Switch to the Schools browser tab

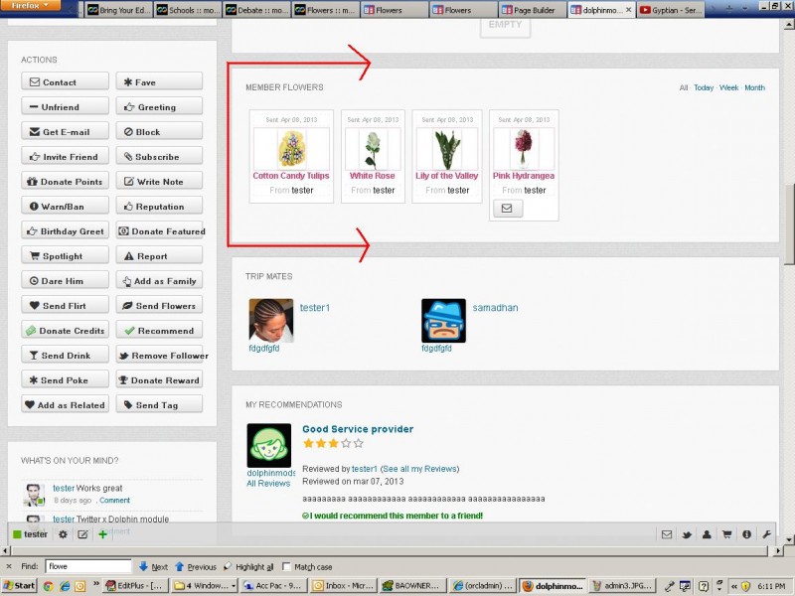pos(187,10)
